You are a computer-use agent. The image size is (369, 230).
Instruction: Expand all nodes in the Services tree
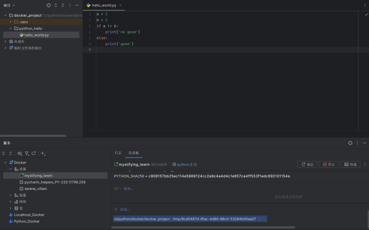[4, 153]
